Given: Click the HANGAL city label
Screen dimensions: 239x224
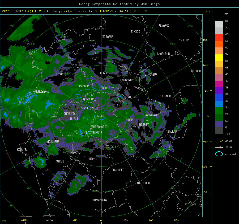Looking at the screenshot, I should point(75,153).
